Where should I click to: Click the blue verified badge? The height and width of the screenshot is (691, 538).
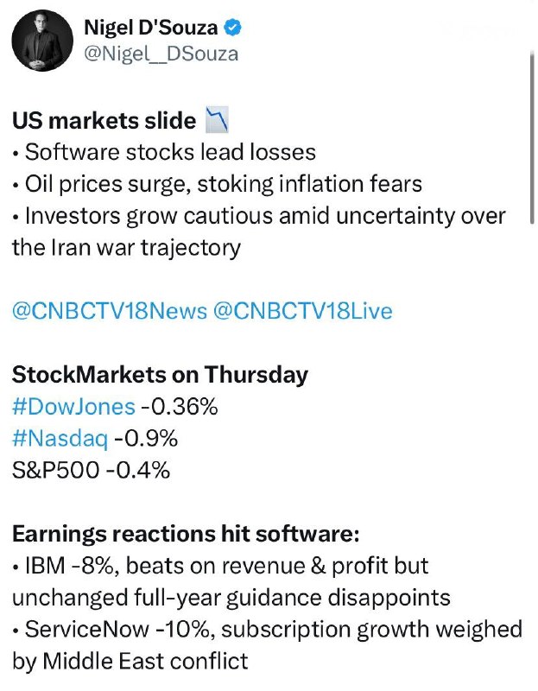233,29
